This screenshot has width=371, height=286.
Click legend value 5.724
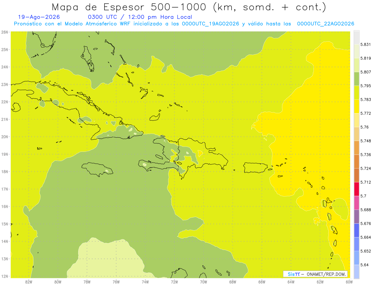[x=365, y=168]
